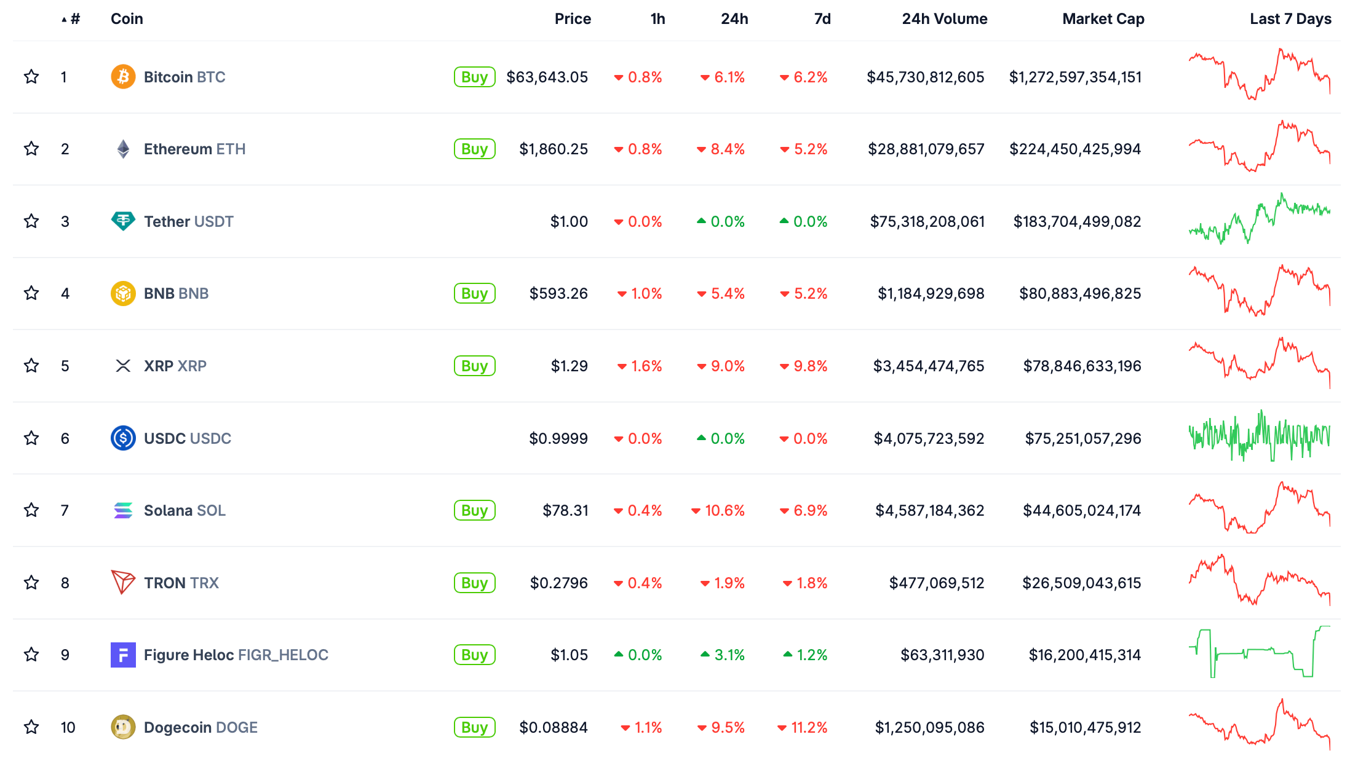Star Solana as a favorite
Screen dimensions: 1358x761
pos(31,510)
